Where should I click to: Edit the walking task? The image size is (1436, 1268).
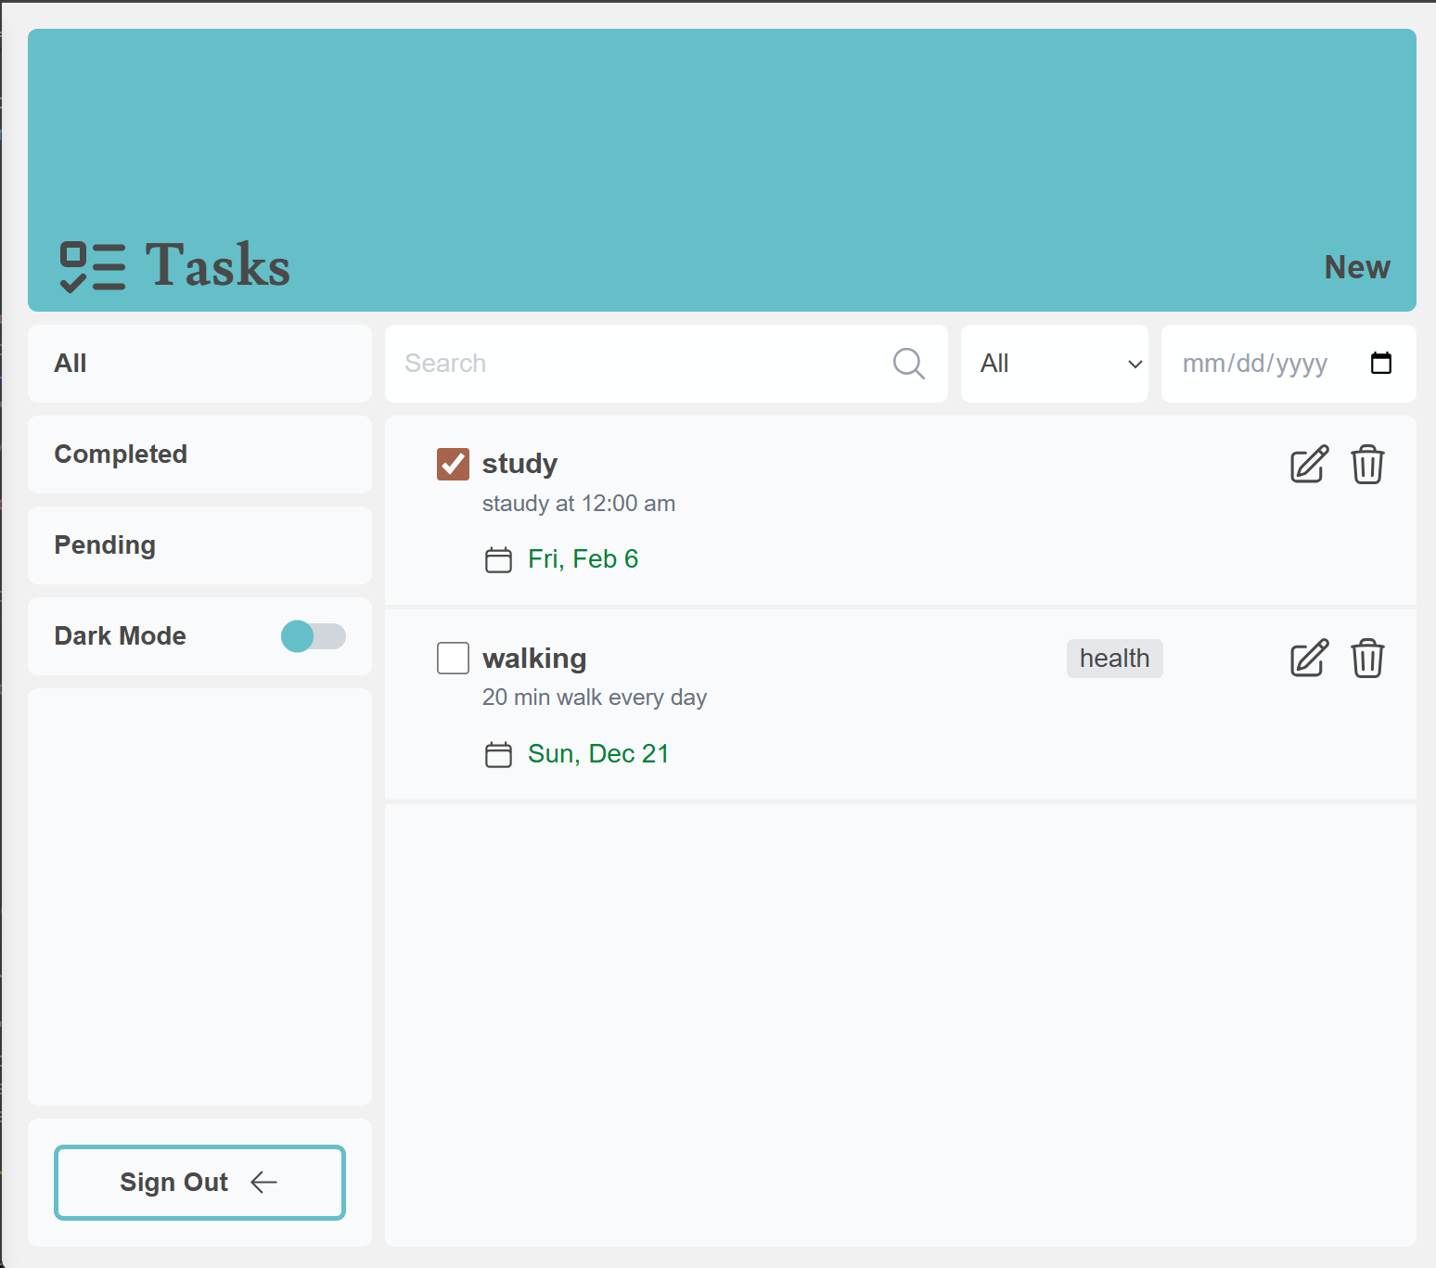(x=1309, y=659)
